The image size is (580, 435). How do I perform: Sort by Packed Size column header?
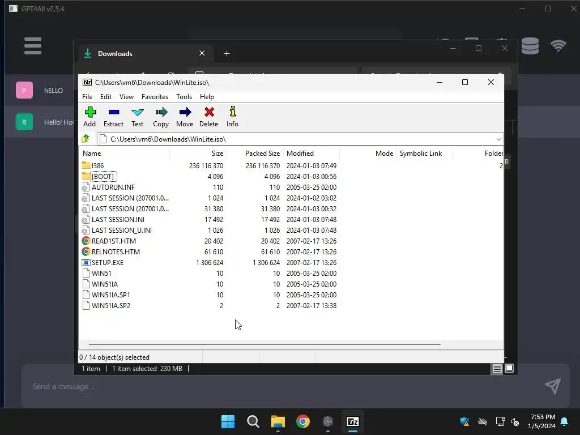pos(255,153)
